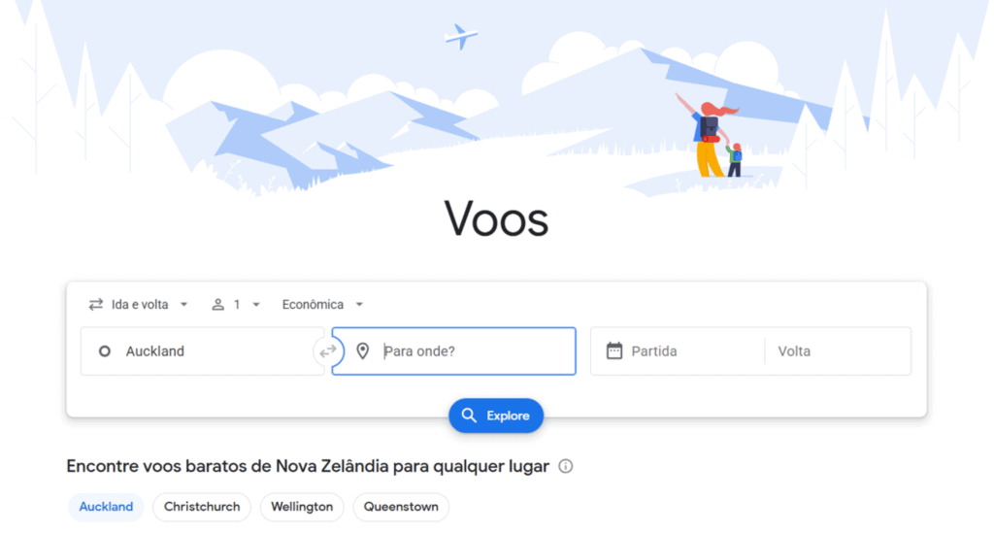
Task: Click the Auckland origin input field
Action: point(202,351)
